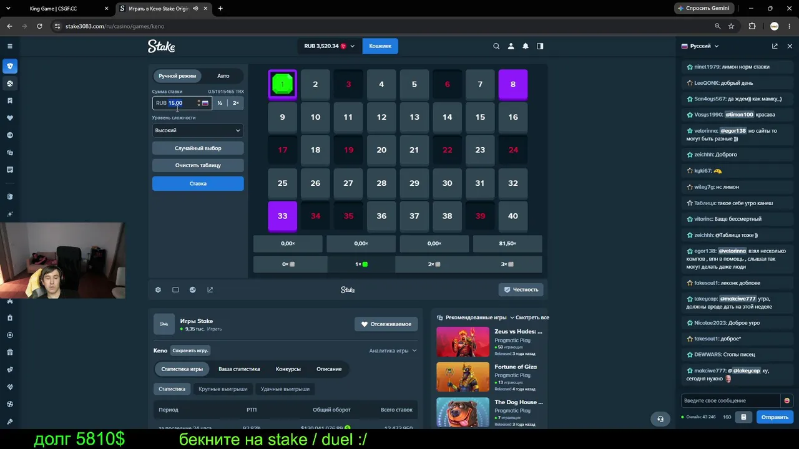Open 'Конкурсы' tab
The image size is (799, 449).
tap(288, 369)
